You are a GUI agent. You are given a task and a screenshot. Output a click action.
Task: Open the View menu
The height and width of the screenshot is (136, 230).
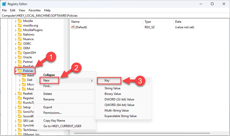(22, 10)
